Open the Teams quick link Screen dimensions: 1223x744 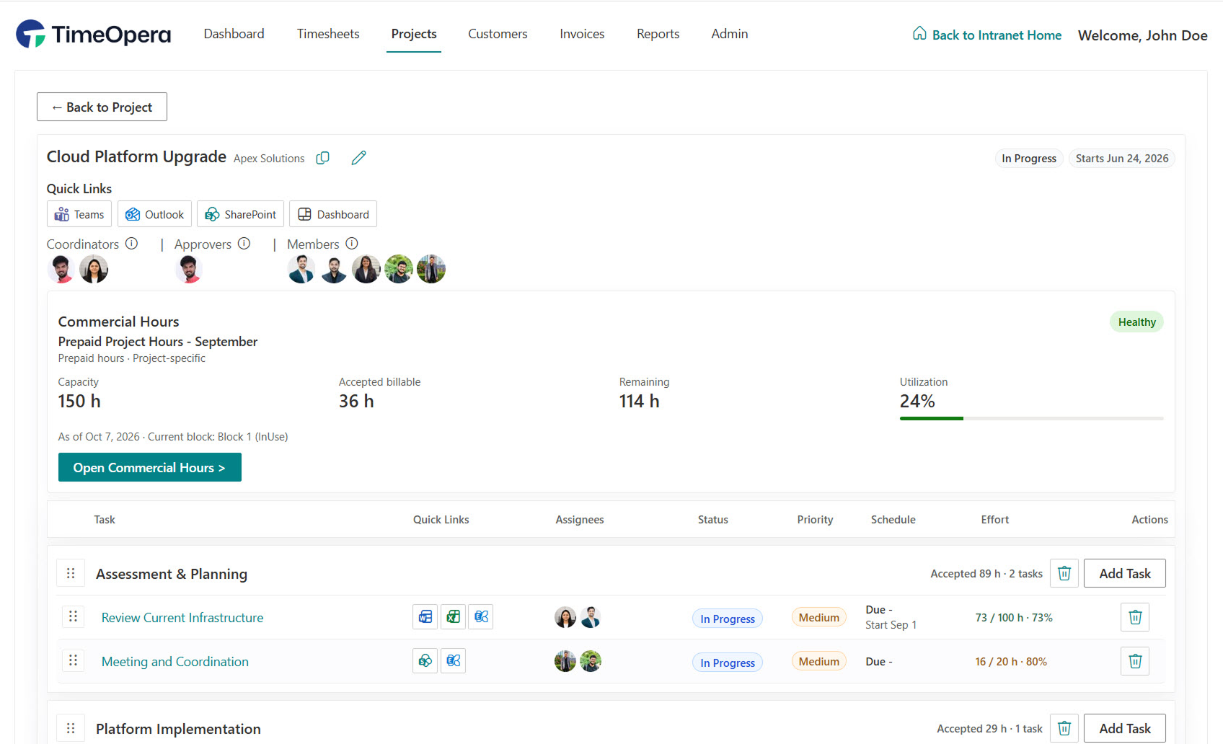(79, 214)
